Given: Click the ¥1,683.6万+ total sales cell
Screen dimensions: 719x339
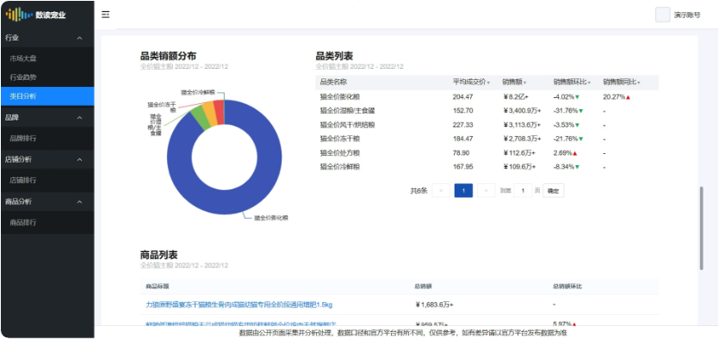Looking at the screenshot, I should pyautogui.click(x=434, y=305).
